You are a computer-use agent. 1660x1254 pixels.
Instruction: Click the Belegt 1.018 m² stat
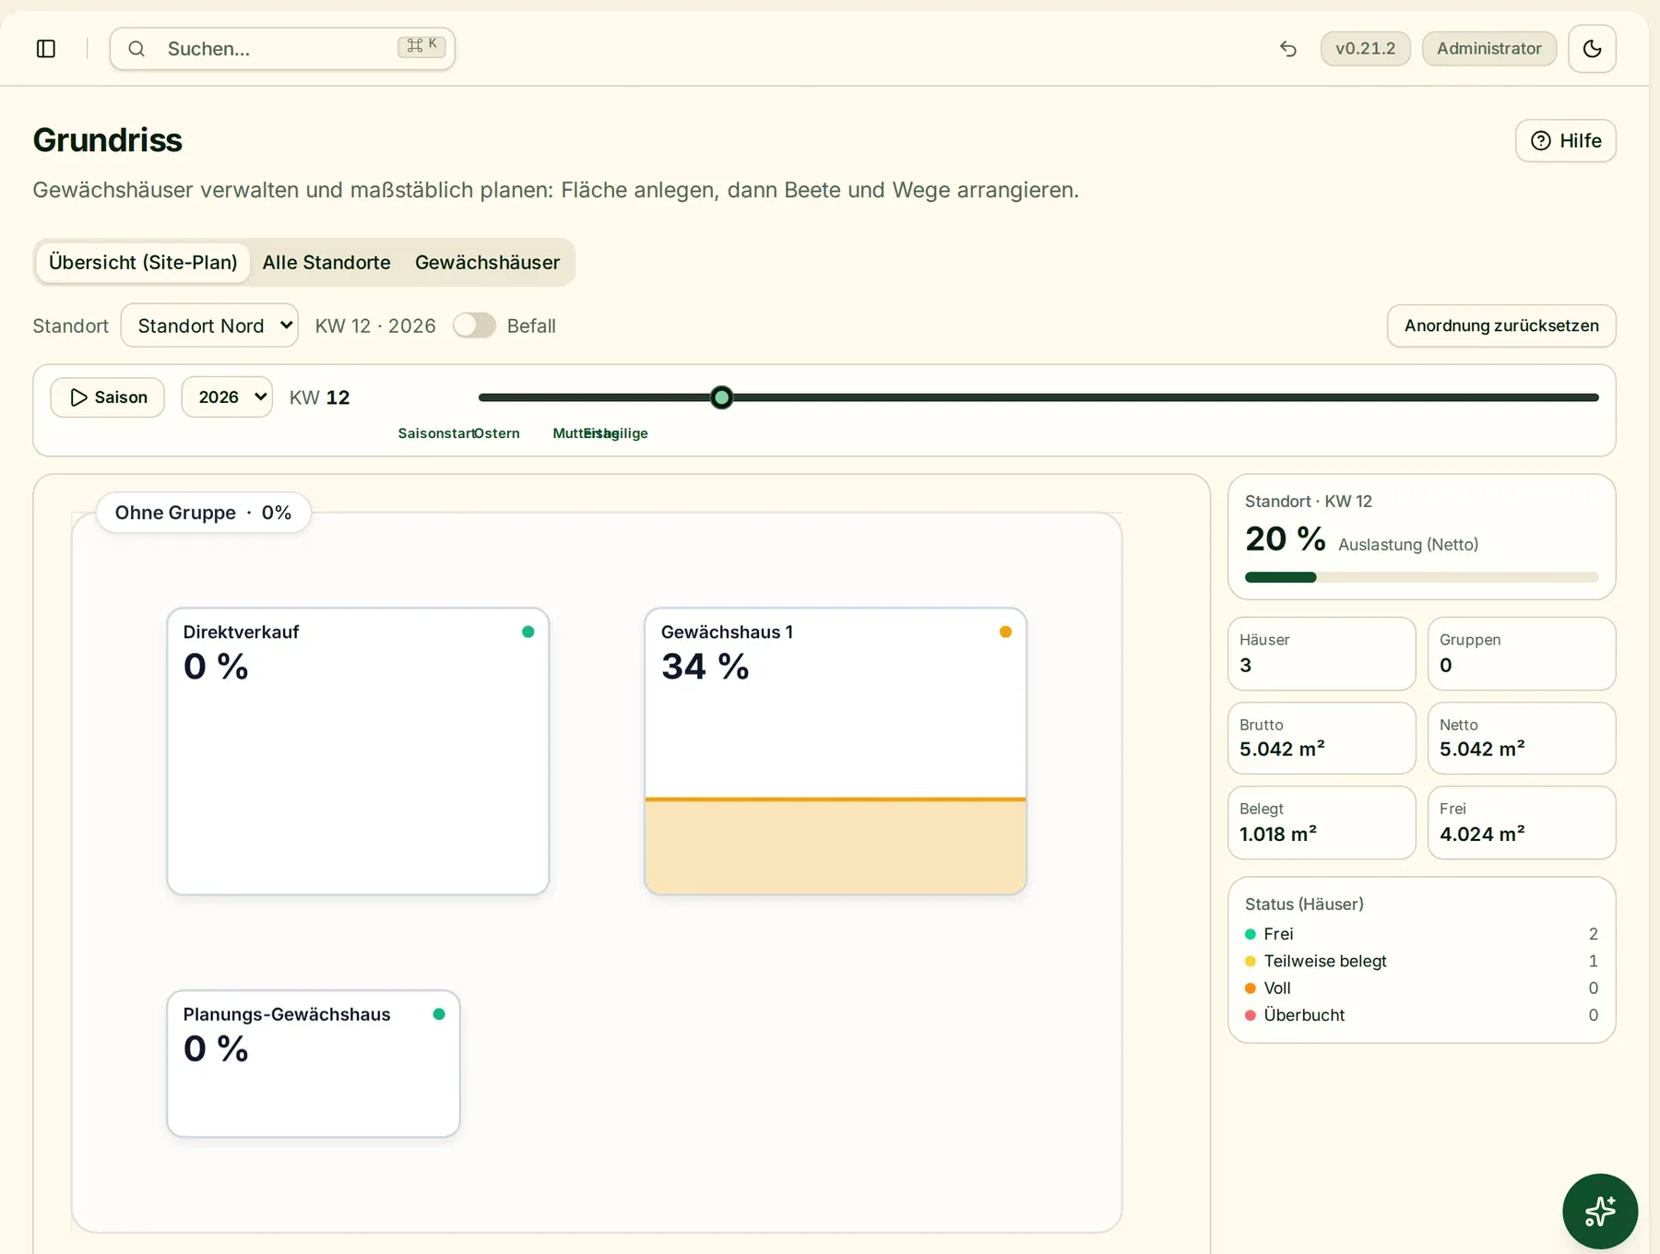(x=1322, y=822)
